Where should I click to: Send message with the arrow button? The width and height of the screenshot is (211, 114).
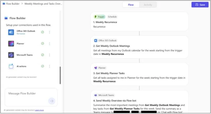click(52, 101)
